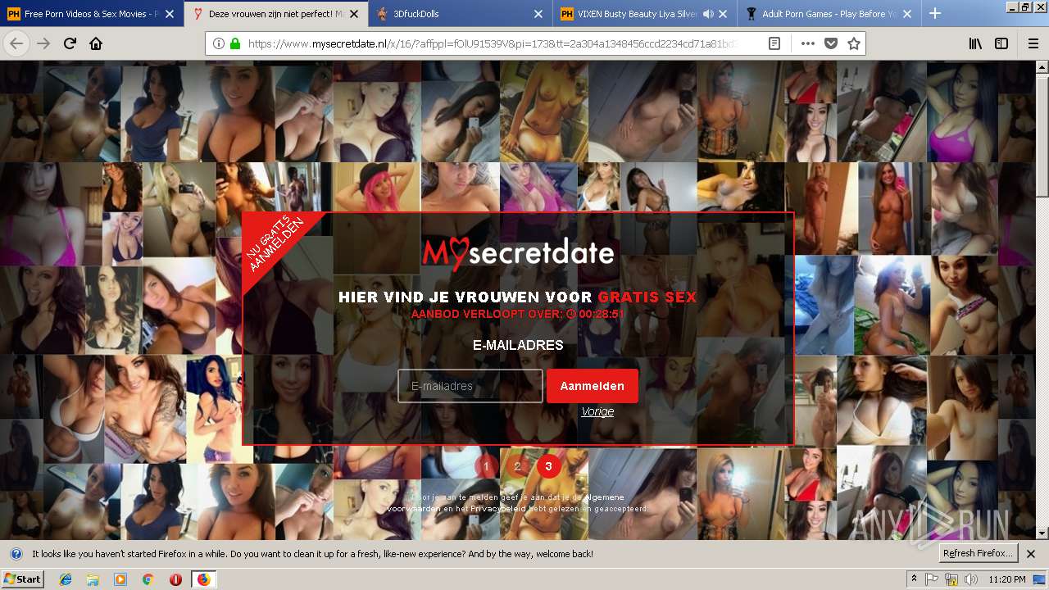The width and height of the screenshot is (1049, 590).
Task: Open Windows Media Player taskbar icon
Action: pyautogui.click(x=120, y=579)
